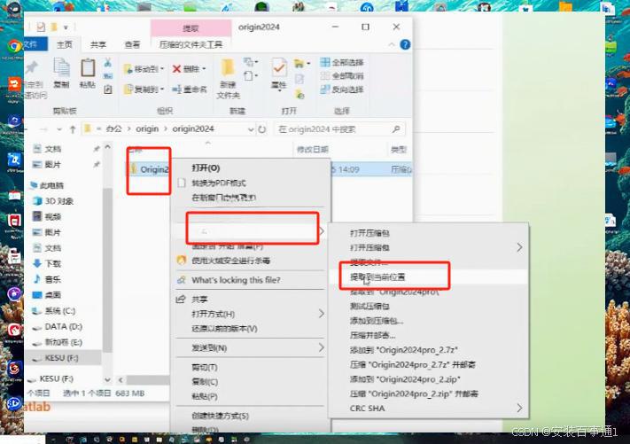The width and height of the screenshot is (630, 444).
Task: Click the Up one level arrow
Action: (x=73, y=129)
